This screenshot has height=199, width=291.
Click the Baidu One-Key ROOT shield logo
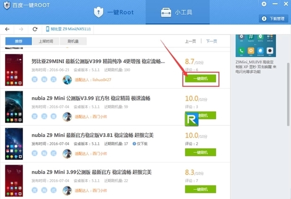(7, 5)
